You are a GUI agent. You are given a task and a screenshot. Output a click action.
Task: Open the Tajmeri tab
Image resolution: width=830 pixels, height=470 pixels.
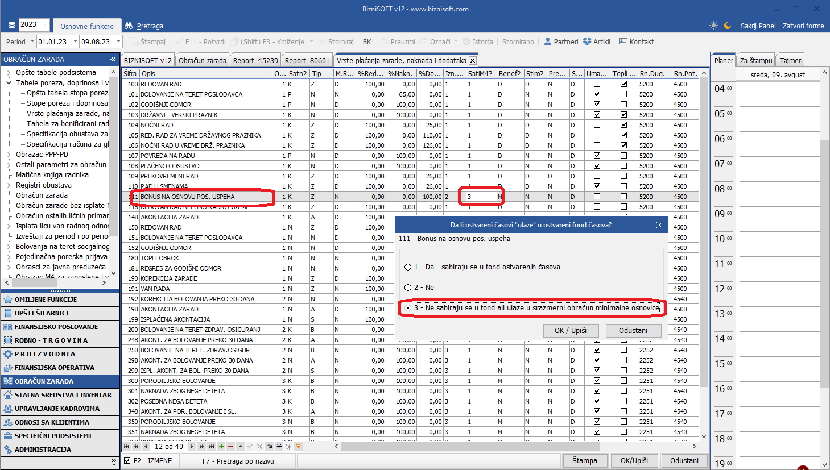click(791, 60)
